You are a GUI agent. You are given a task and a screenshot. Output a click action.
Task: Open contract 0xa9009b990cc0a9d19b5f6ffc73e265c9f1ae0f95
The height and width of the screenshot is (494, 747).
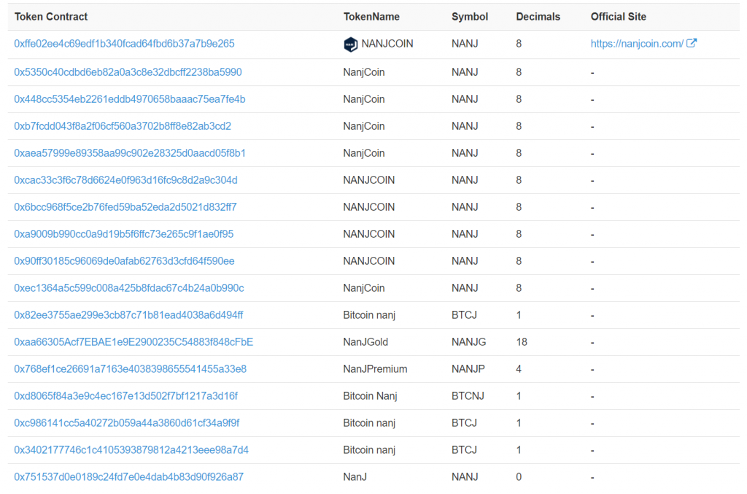pos(124,234)
